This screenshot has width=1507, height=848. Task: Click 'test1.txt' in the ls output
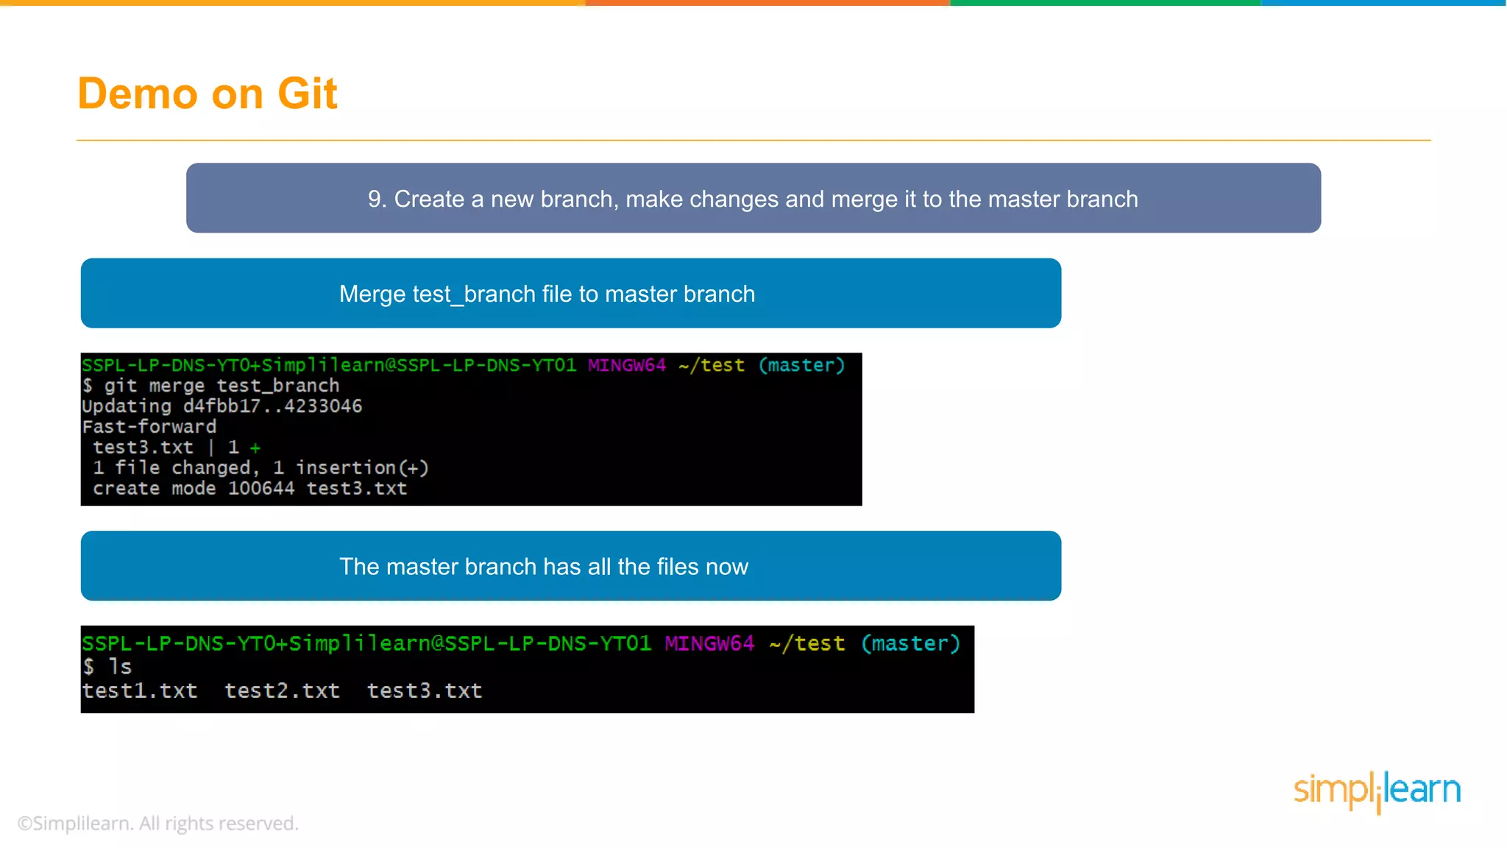[x=140, y=690]
